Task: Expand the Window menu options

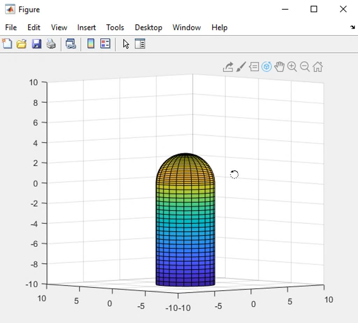Action: (x=186, y=27)
